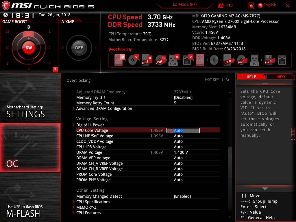Image resolution: width=296 pixels, height=222 pixels.
Task: Select DRAM CH_B VREF Voltage row
Action: tap(148, 169)
